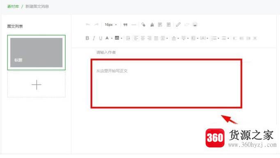Toggle underline formatting
Viewport: 280px width, 158px height.
tap(101, 38)
